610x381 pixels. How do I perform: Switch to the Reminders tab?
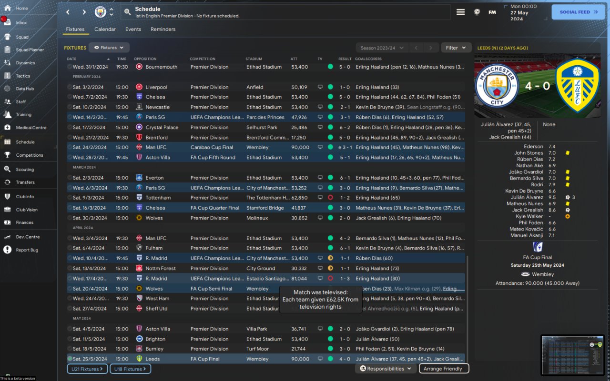163,29
